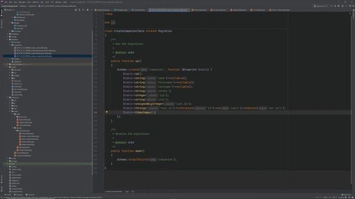The image size is (355, 199).
Task: Select Company.php in the Models folder
Action: coord(21,26)
